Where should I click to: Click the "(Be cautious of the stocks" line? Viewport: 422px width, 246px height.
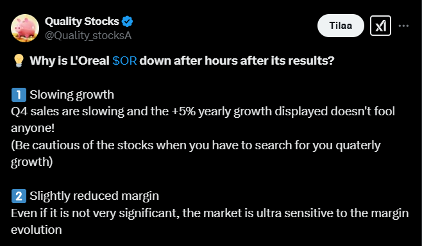pyautogui.click(x=82, y=145)
